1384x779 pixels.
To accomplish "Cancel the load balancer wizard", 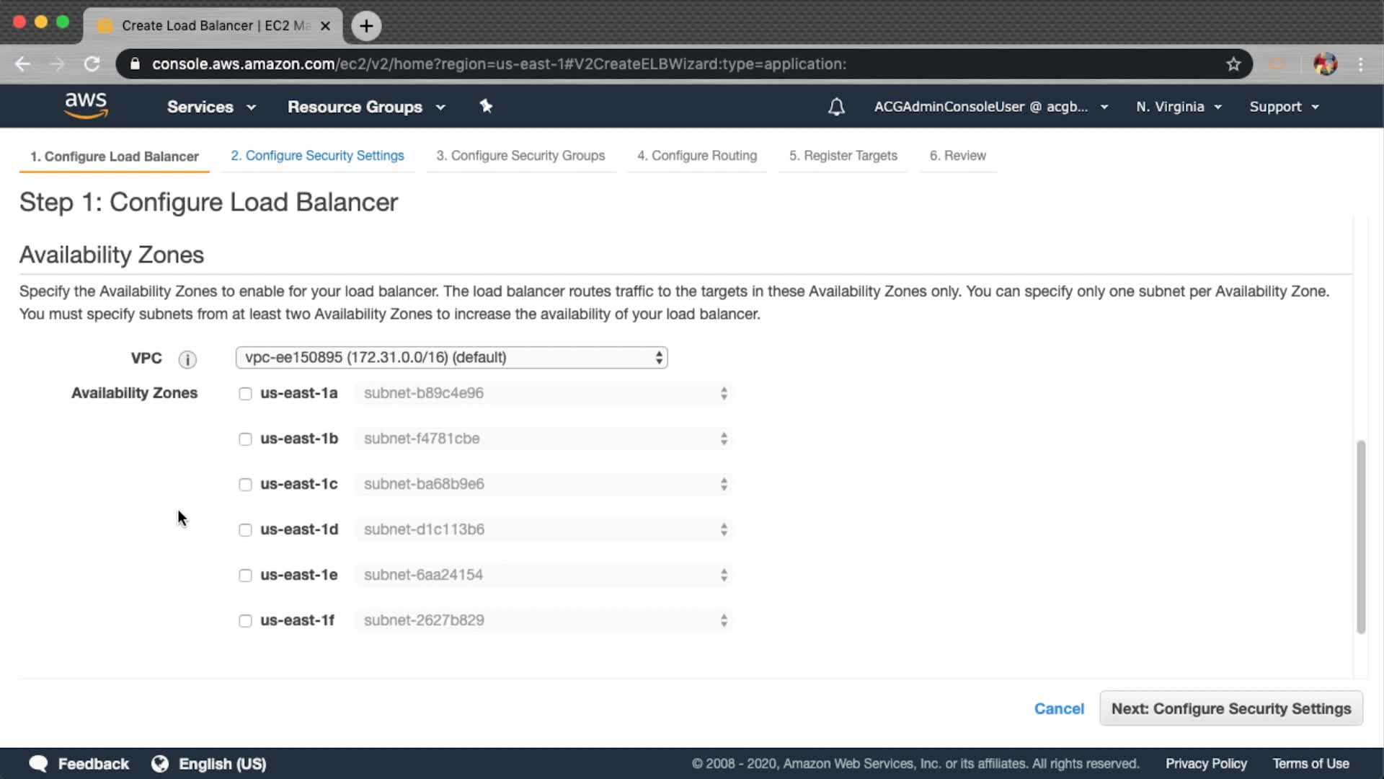I will 1058,708.
